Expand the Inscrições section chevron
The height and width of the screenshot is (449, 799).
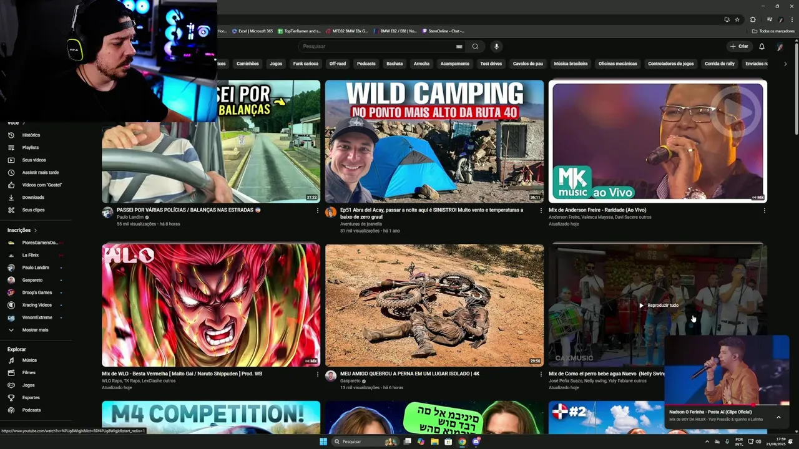[36, 230]
